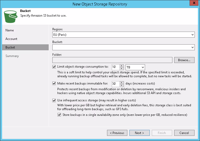Open the TB storage unit dropdown
200x141 pixels.
pos(135,67)
